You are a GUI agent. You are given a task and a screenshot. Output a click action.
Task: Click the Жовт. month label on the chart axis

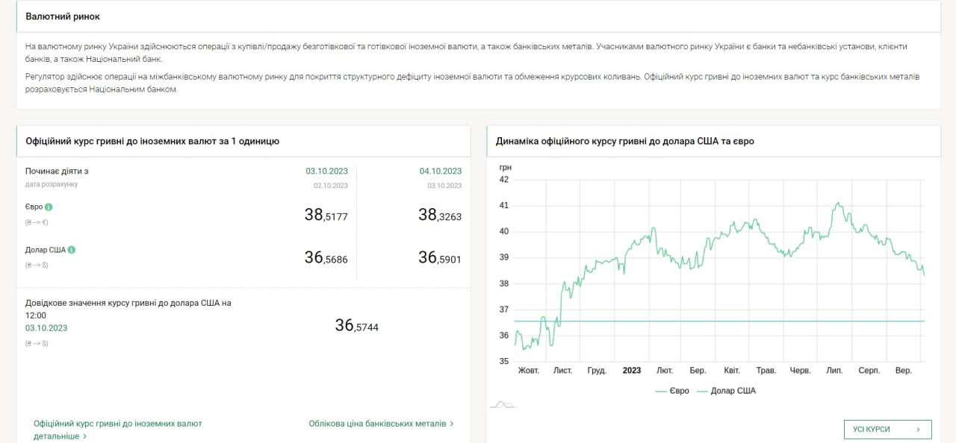[528, 371]
